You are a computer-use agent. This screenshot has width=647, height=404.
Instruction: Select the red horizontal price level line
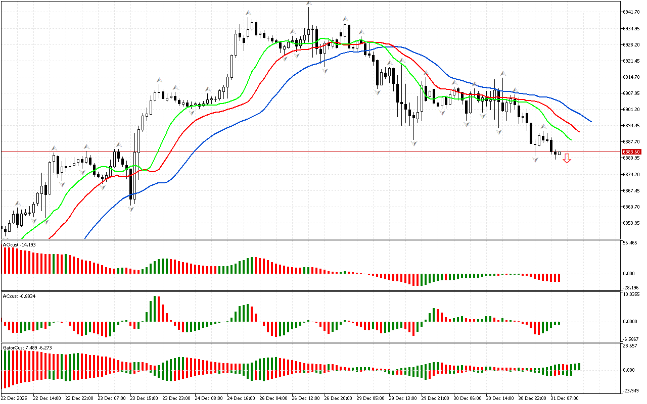pyautogui.click(x=303, y=151)
